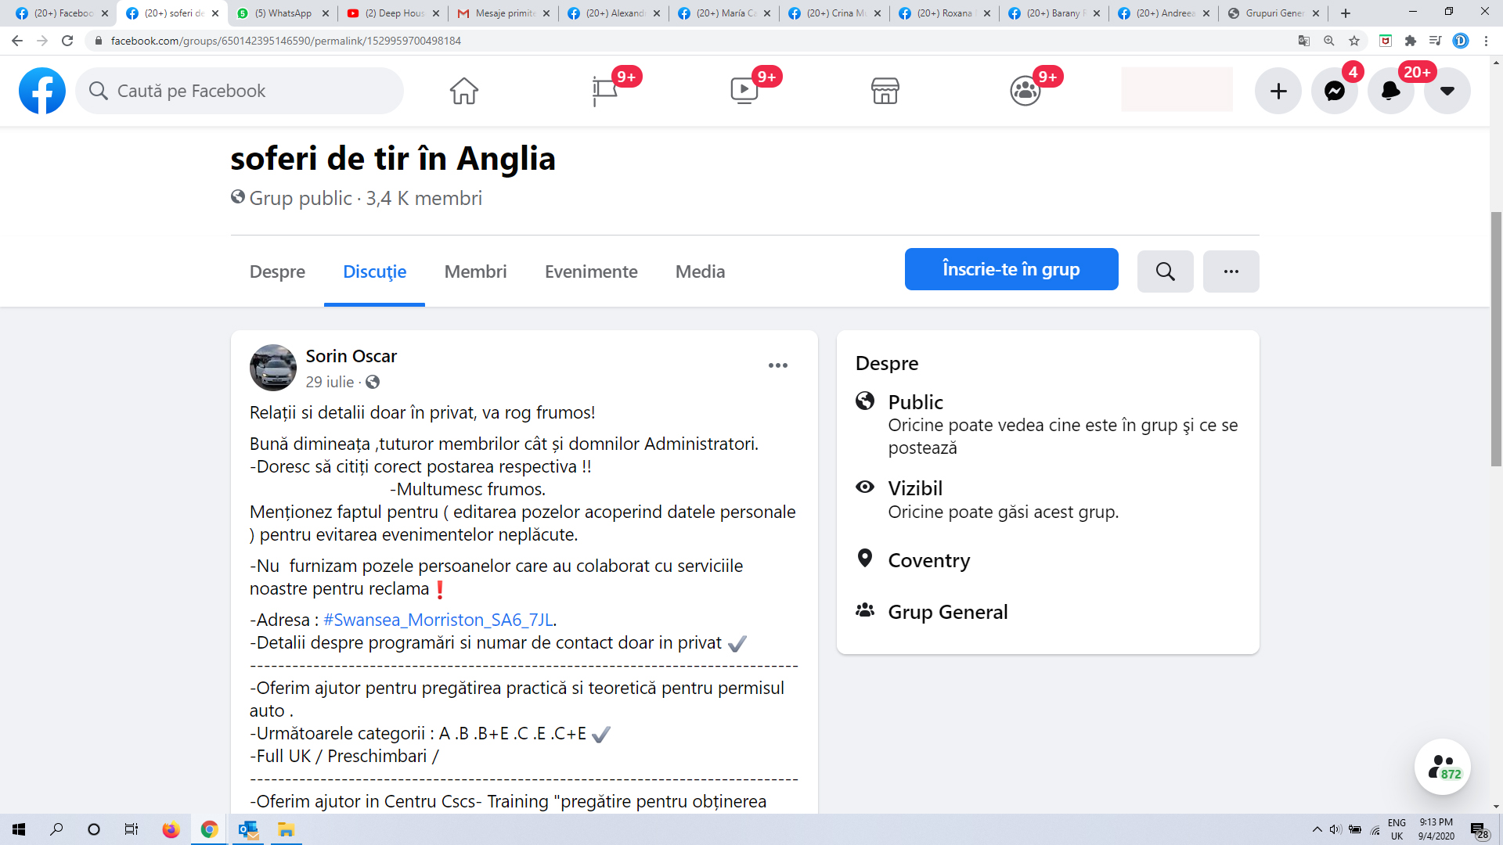Click the Înscrie-te în grup button
This screenshot has height=845, width=1503.
[1011, 269]
